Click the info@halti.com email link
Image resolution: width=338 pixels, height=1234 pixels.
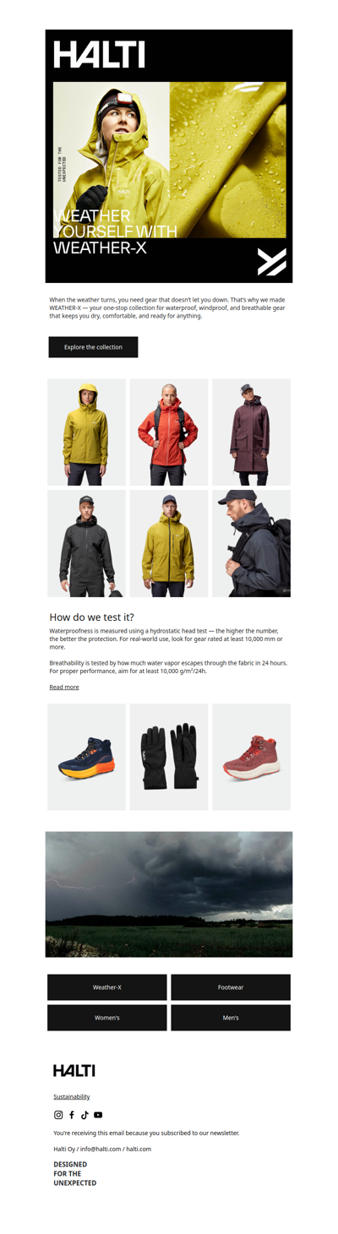pos(100,1149)
